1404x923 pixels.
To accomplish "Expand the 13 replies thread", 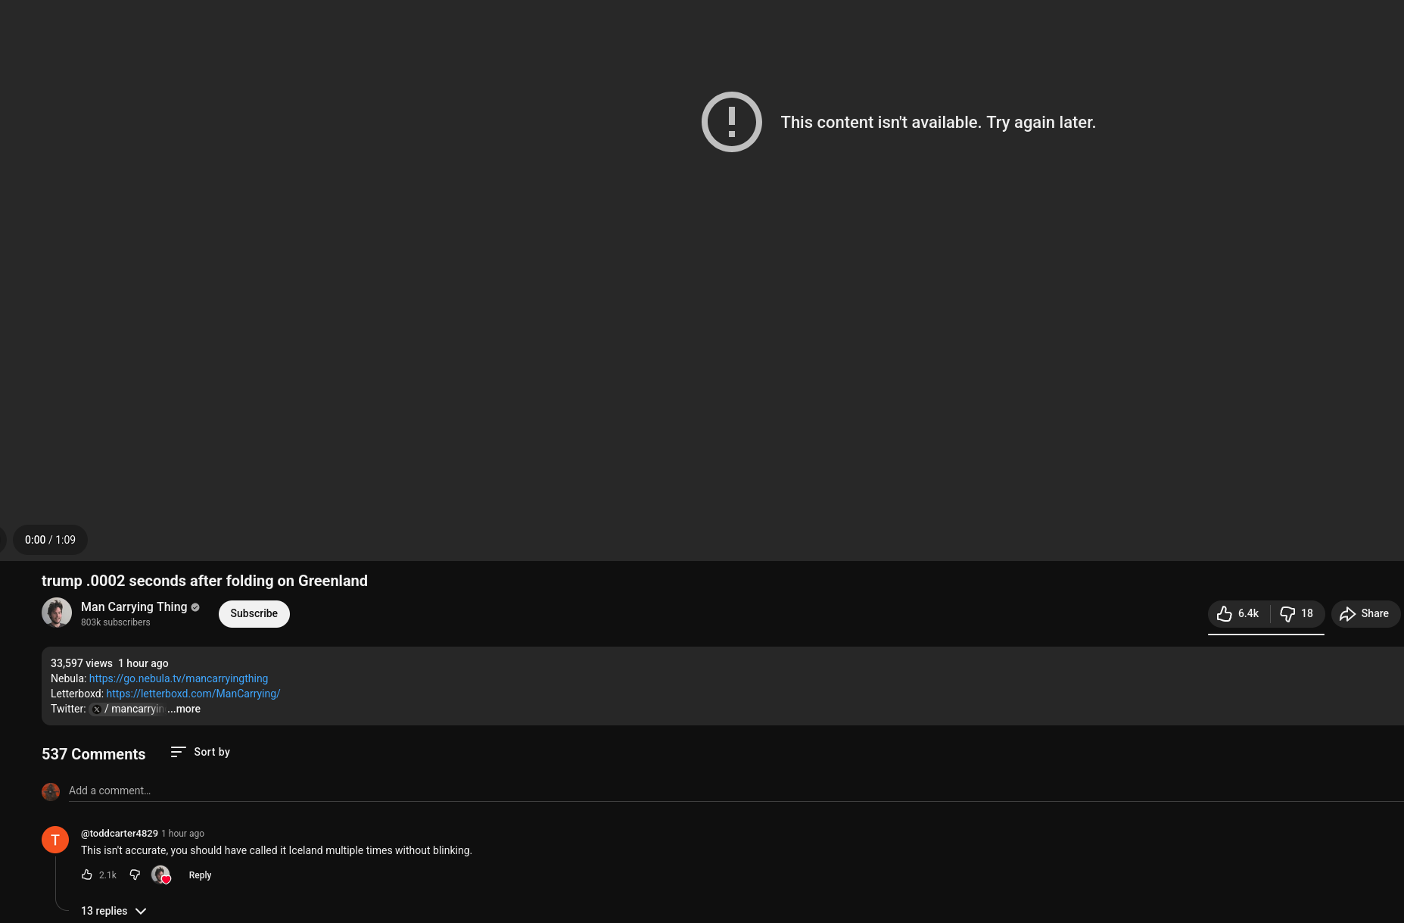I will (114, 911).
